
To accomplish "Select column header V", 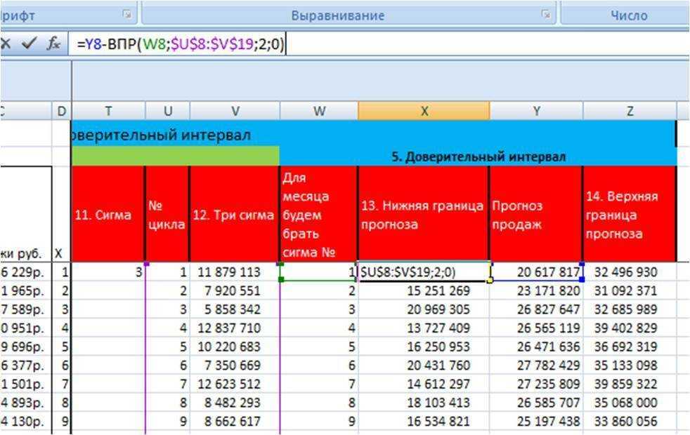I will (235, 111).
